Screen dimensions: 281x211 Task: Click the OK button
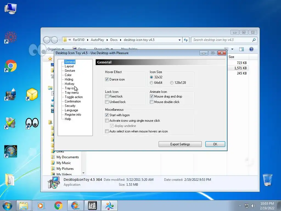click(x=215, y=144)
